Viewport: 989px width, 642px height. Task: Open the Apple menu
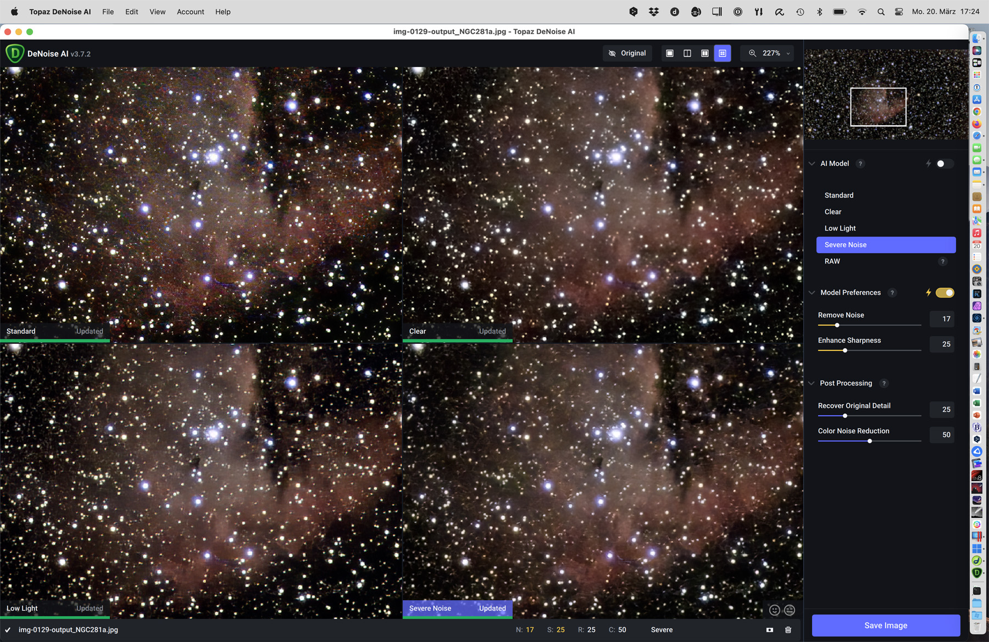coord(14,12)
